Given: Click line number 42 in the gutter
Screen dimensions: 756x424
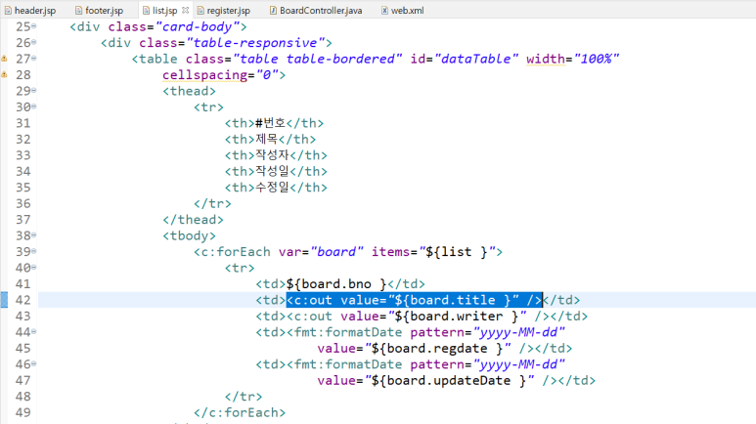Looking at the screenshot, I should [x=23, y=300].
